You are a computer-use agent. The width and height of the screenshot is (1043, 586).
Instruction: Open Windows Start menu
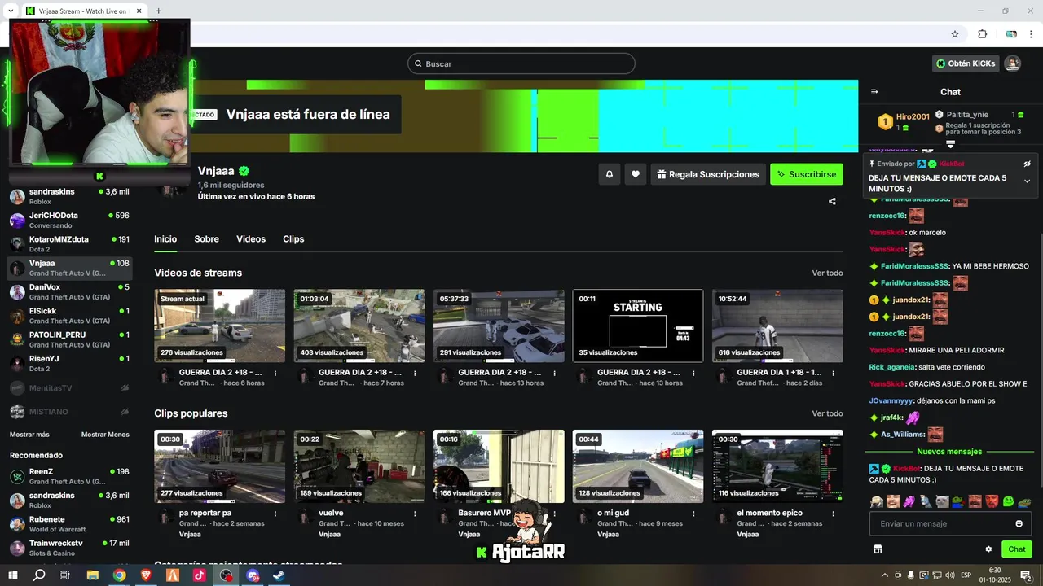tap(13, 575)
